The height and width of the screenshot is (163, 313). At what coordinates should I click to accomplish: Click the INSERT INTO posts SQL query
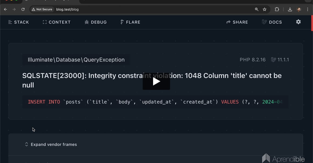155,102
